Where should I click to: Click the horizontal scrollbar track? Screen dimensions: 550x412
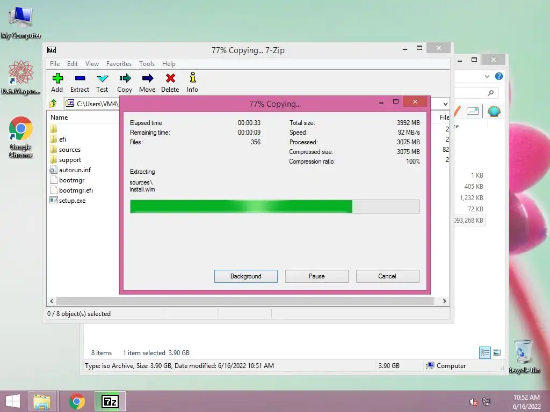(245, 301)
